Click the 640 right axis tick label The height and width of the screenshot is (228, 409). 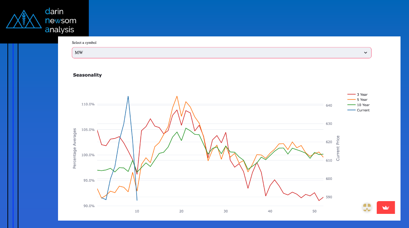(329, 106)
